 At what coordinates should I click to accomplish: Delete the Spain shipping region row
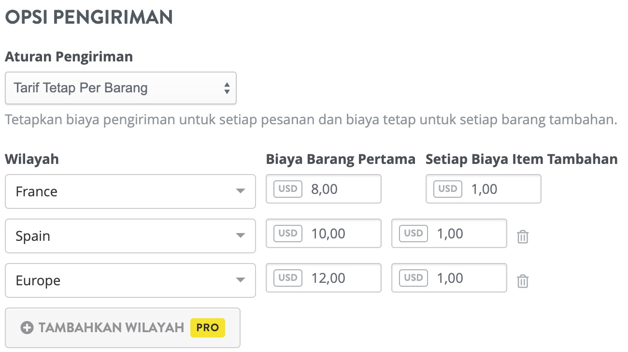[x=523, y=237]
